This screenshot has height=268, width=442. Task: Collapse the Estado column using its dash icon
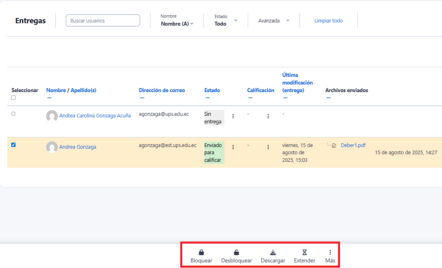click(x=208, y=98)
